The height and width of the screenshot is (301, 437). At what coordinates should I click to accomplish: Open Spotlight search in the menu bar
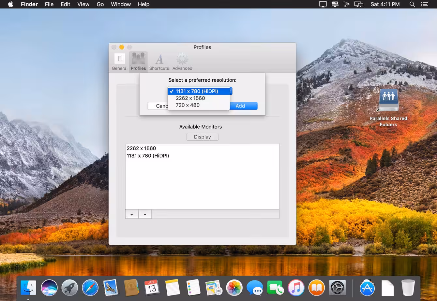[x=412, y=4]
